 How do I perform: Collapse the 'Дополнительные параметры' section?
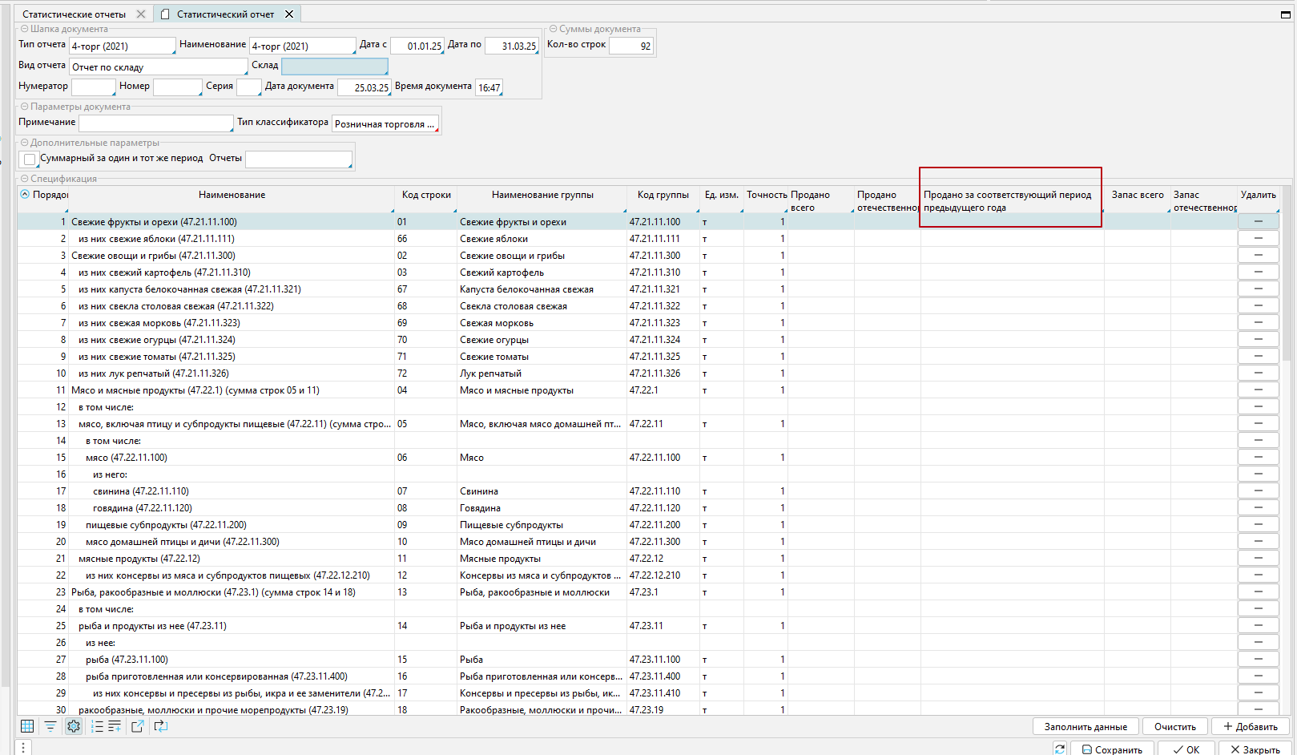[24, 143]
